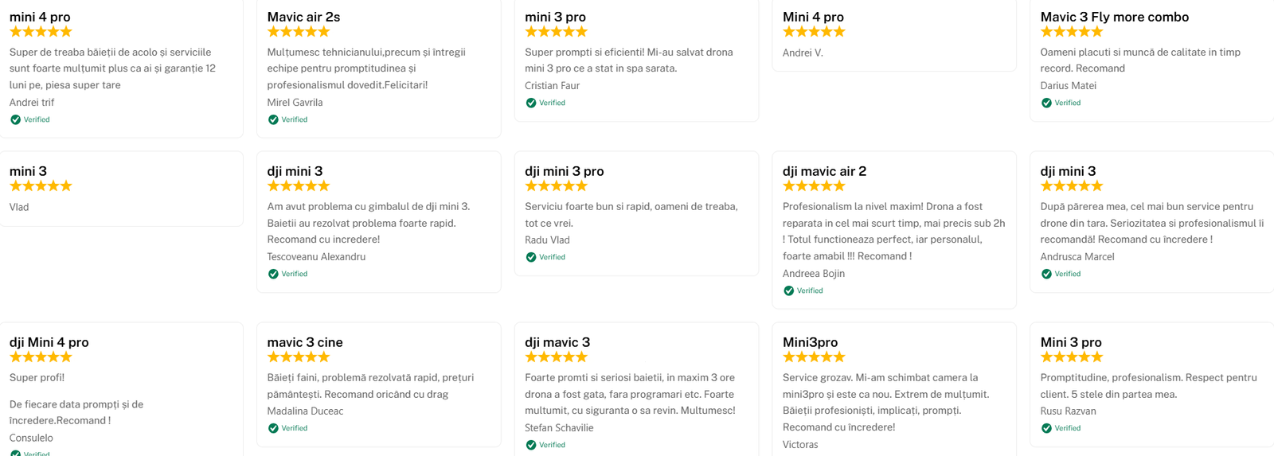Image resolution: width=1274 pixels, height=456 pixels.
Task: Open the "dji mavic air 2" review title
Action: click(x=824, y=171)
